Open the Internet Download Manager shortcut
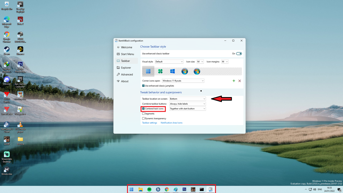 (7, 67)
